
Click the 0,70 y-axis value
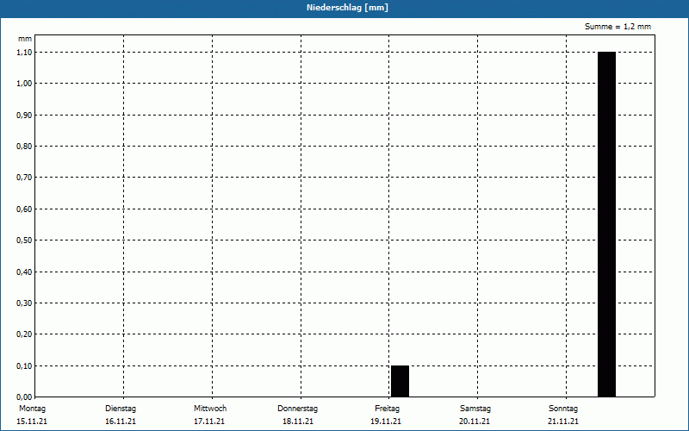click(24, 178)
